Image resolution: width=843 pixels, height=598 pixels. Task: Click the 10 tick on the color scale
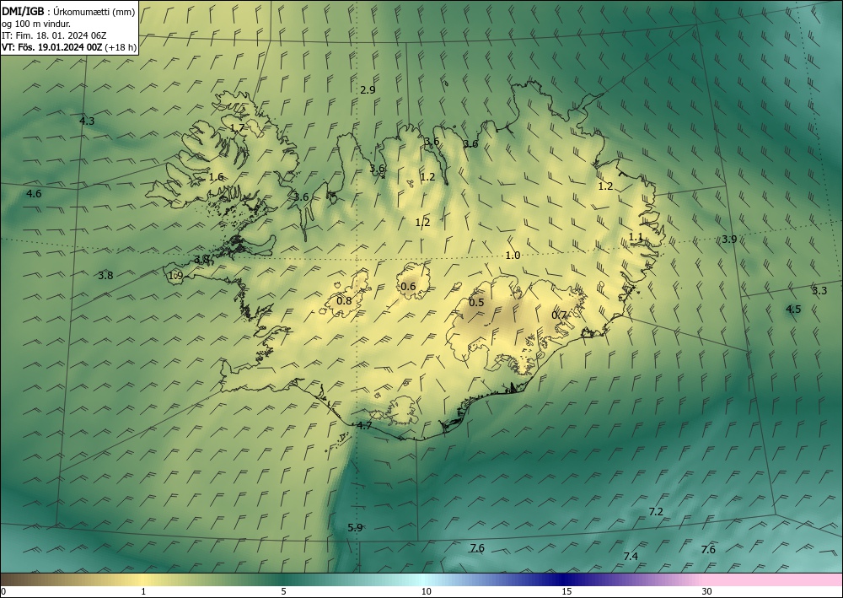pyautogui.click(x=426, y=591)
